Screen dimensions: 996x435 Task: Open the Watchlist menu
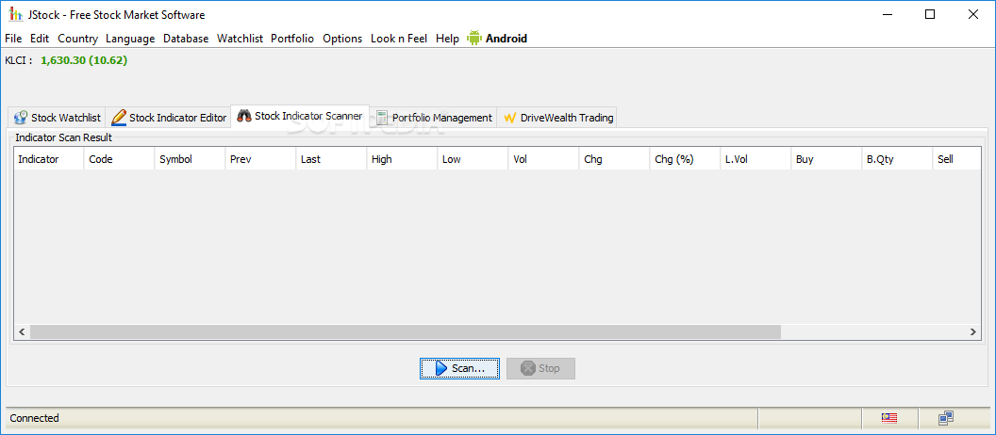pos(241,39)
